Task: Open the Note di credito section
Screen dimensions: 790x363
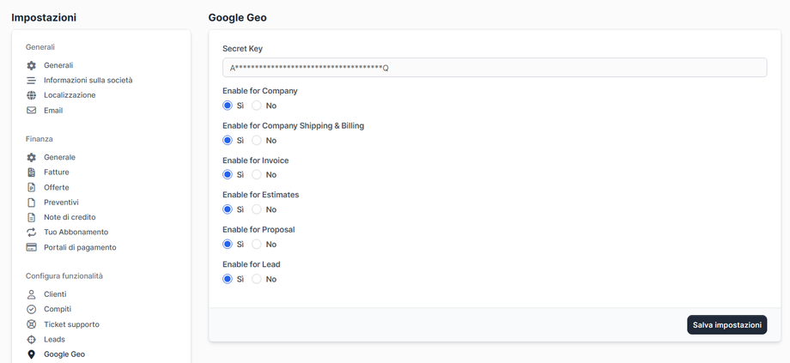Action: pos(70,217)
